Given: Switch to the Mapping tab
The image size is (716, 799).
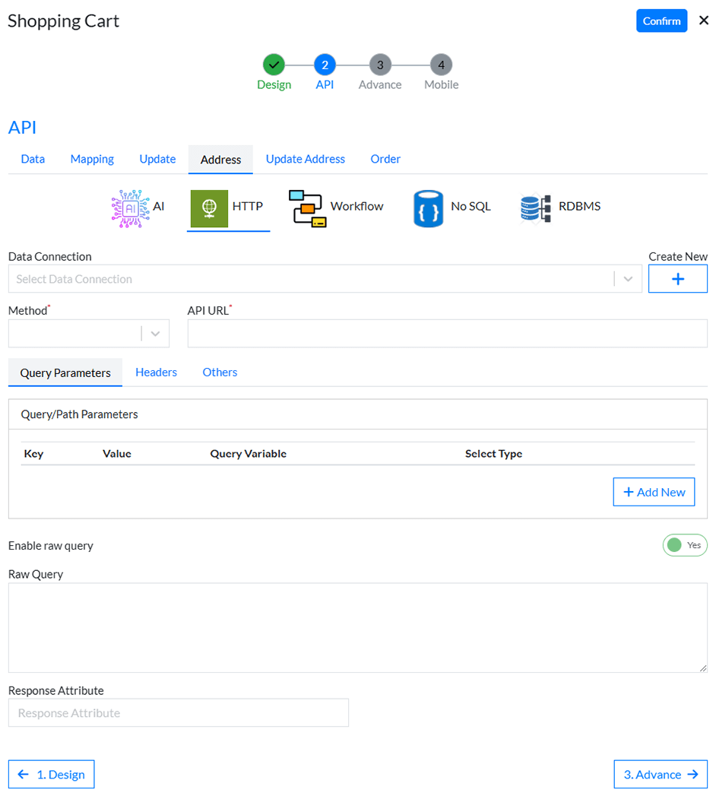Looking at the screenshot, I should pos(92,159).
